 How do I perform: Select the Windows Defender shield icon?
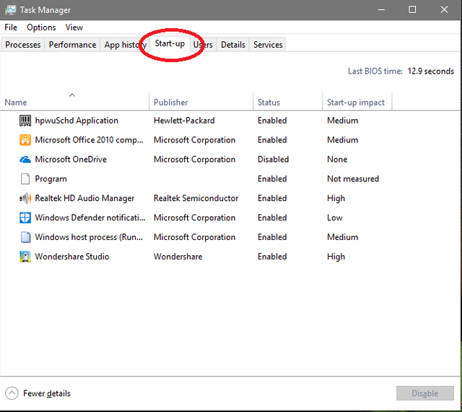pyautogui.click(x=25, y=218)
